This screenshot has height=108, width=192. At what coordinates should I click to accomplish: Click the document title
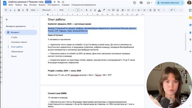click(x=26, y=2)
